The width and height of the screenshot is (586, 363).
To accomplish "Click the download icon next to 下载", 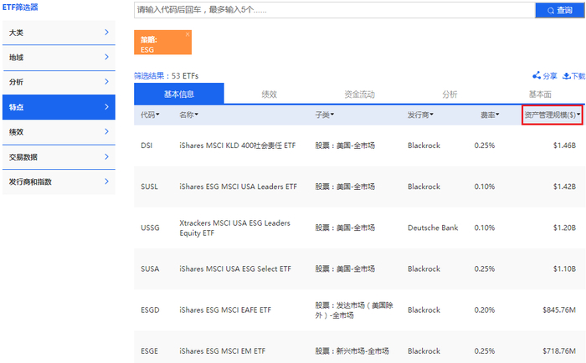I will pos(567,76).
